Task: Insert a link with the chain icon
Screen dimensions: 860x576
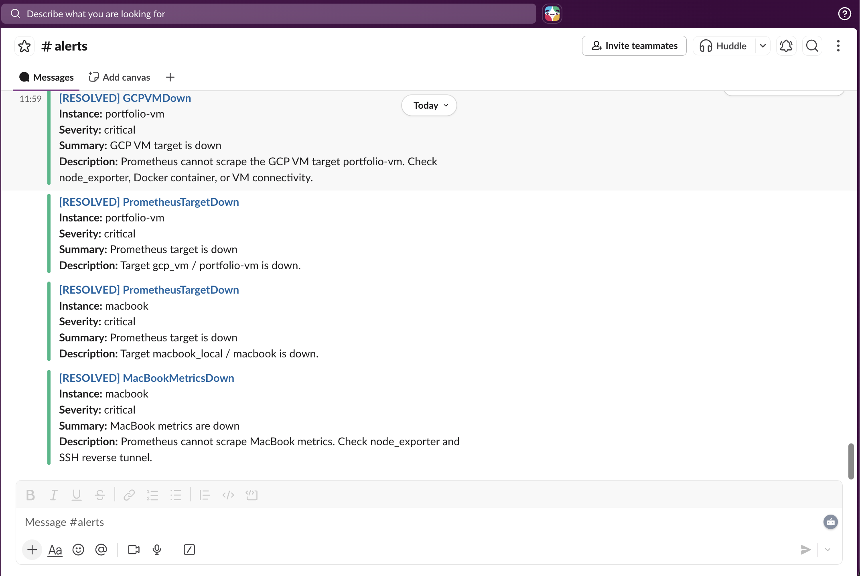Action: point(129,495)
